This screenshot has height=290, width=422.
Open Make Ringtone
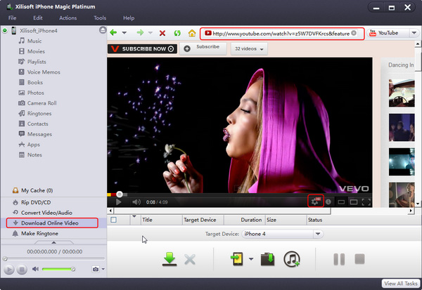tap(39, 233)
